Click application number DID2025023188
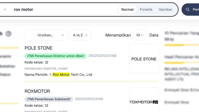 [x=103, y=56]
